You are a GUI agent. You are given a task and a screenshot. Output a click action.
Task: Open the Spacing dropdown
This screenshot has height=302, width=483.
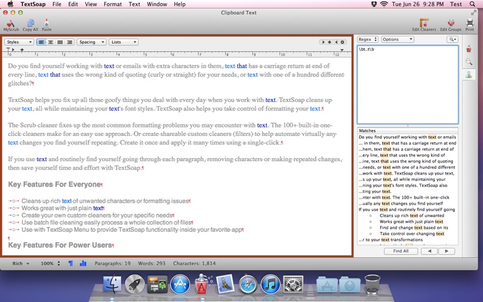pos(92,42)
